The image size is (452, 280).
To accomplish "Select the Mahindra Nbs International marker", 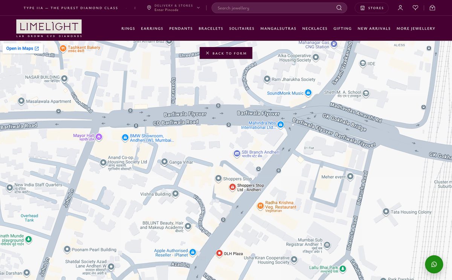I will [x=281, y=125].
